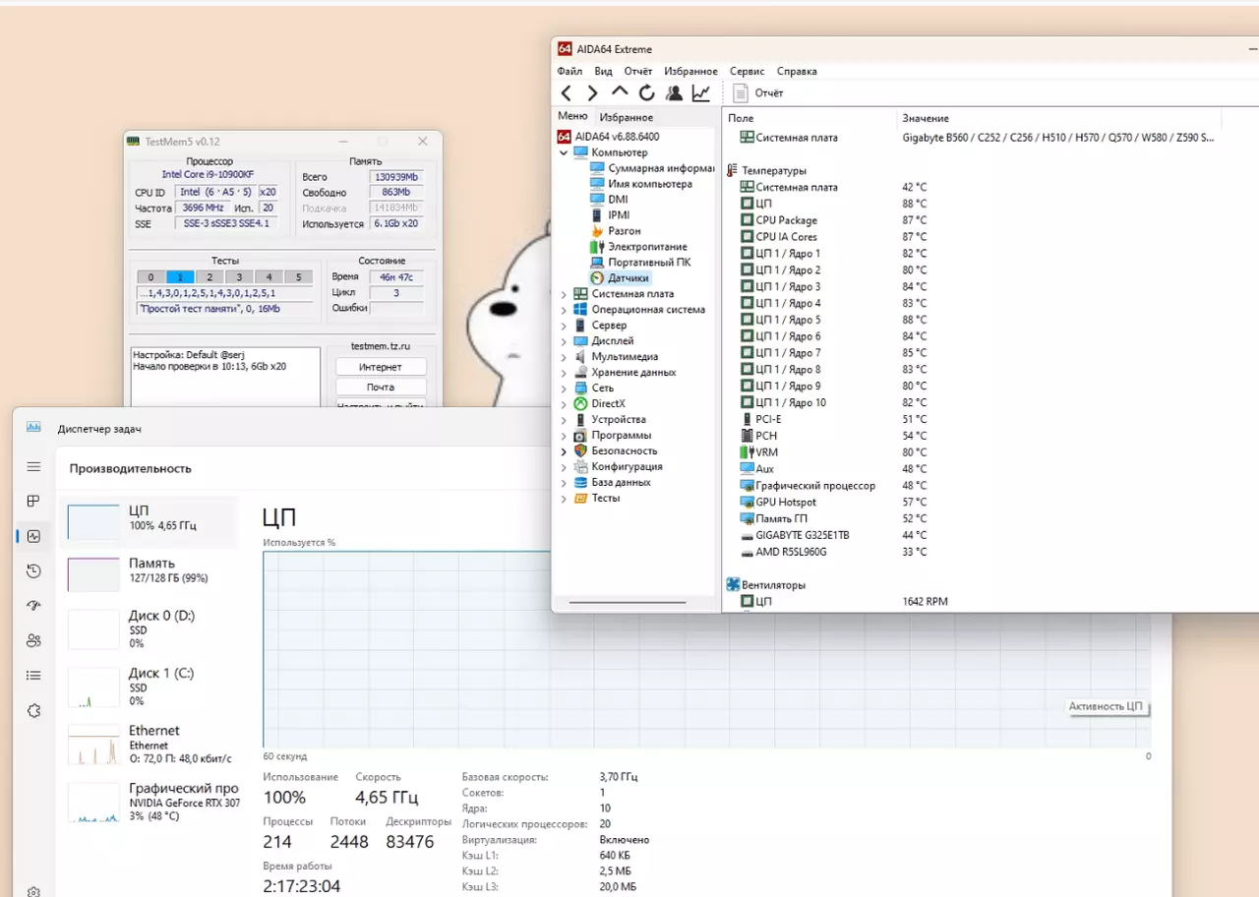
Task: Refresh the AIDA64 sensor readings
Action: 646,92
